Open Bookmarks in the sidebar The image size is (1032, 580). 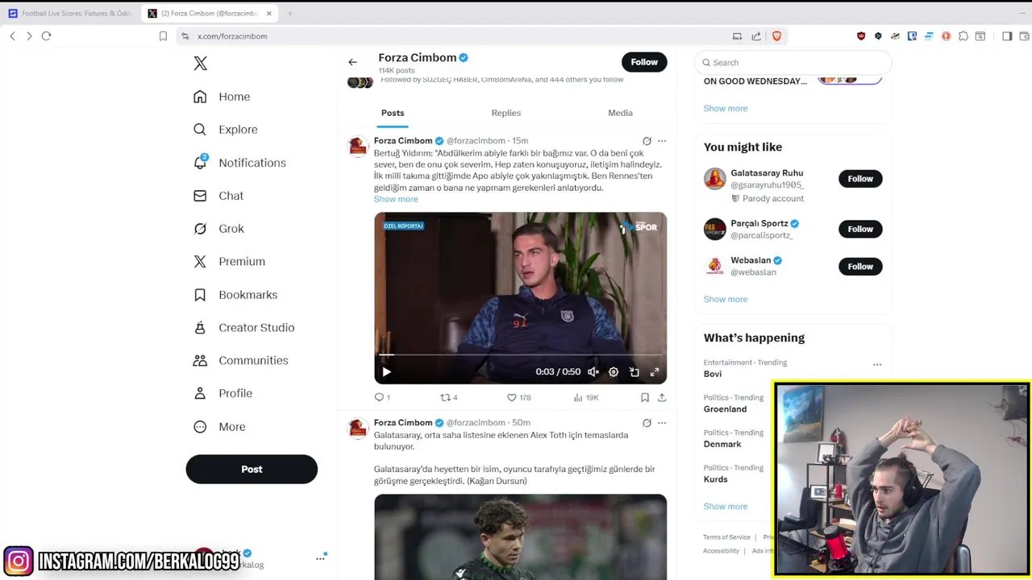tap(235, 295)
